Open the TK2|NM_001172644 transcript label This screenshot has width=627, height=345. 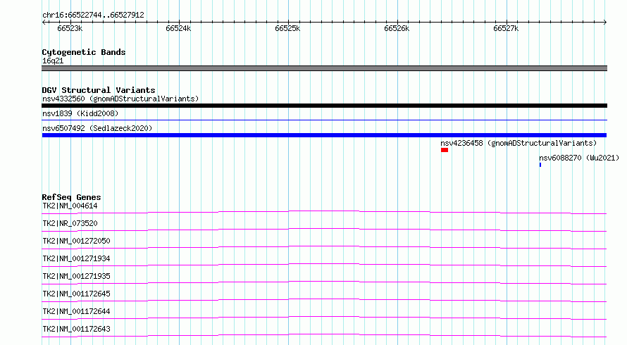[x=76, y=311]
